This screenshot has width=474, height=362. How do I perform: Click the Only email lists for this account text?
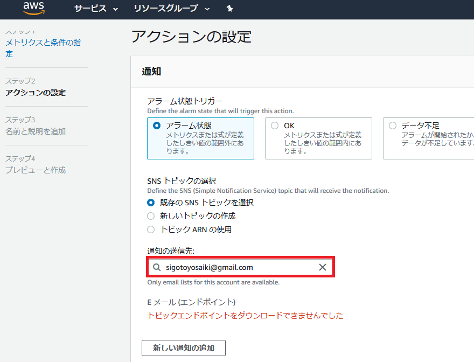(x=213, y=282)
